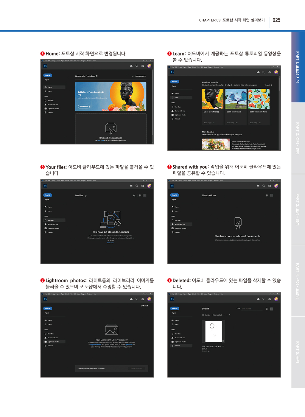Viewport: 305px width, 417px height.
Task: Open the Image menu in the Lightroom photos screenshot
Action: [53, 294]
